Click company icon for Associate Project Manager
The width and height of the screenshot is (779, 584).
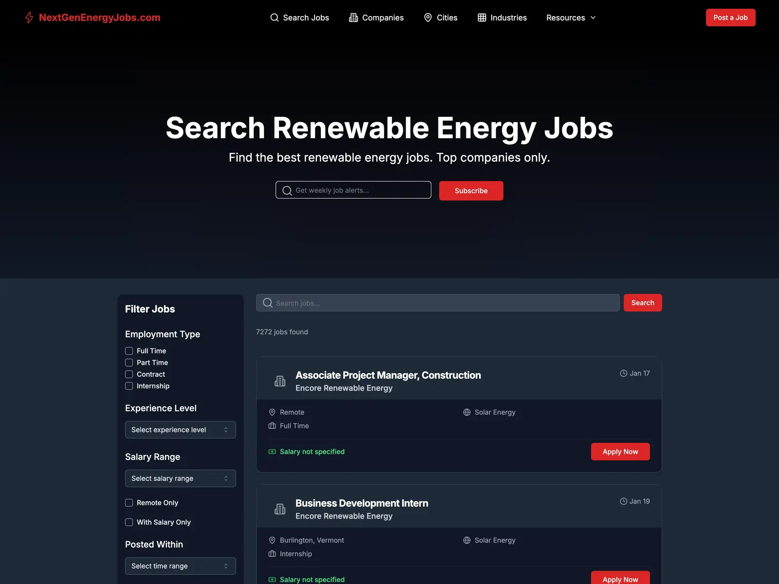click(x=280, y=381)
